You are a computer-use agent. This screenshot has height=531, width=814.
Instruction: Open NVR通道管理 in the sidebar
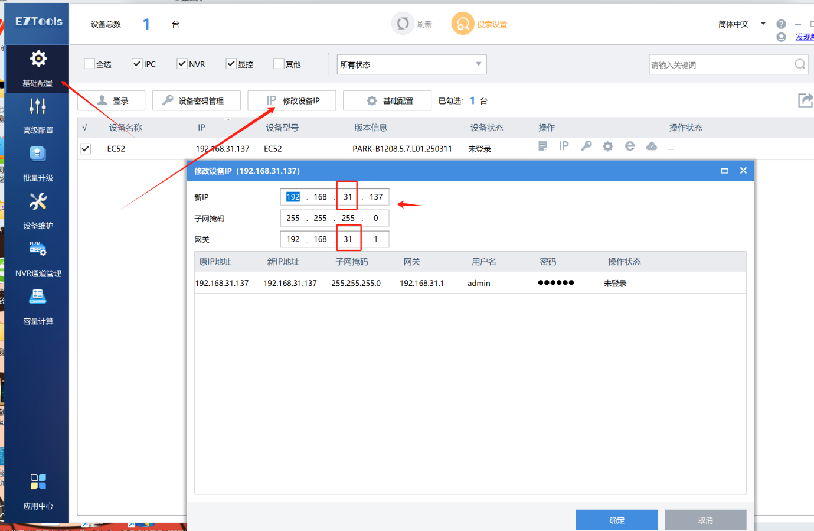pyautogui.click(x=38, y=259)
